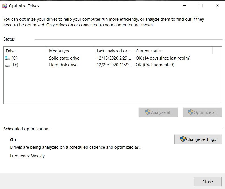Select the Solid state drive row
This screenshot has width=225, height=189.
tap(113, 58)
